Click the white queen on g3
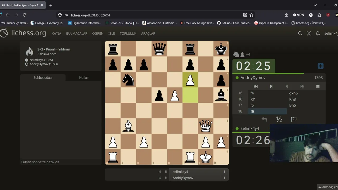The image size is (338, 190). click(206, 126)
